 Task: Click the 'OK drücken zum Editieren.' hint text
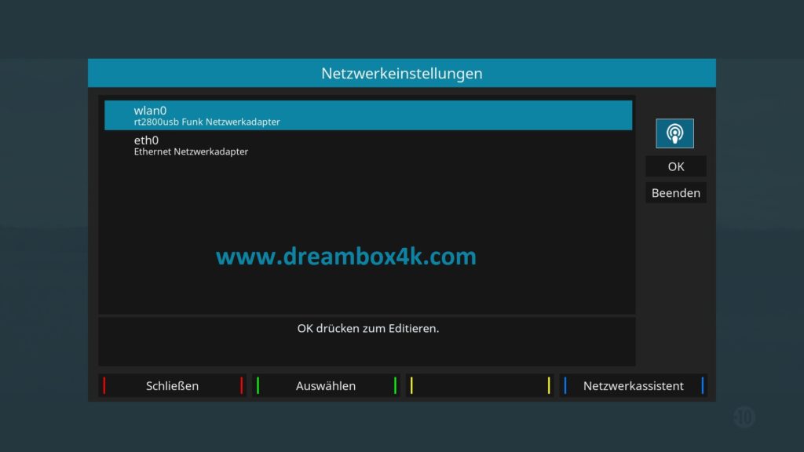coord(368,329)
